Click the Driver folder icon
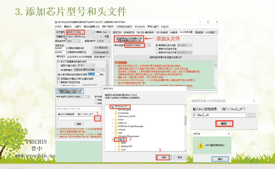 coord(116,120)
